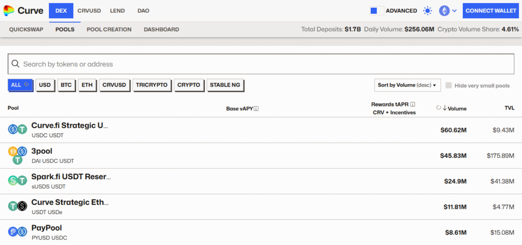The height and width of the screenshot is (245, 522).
Task: Click USDC token icon in PayPool row
Action: [x=22, y=232]
